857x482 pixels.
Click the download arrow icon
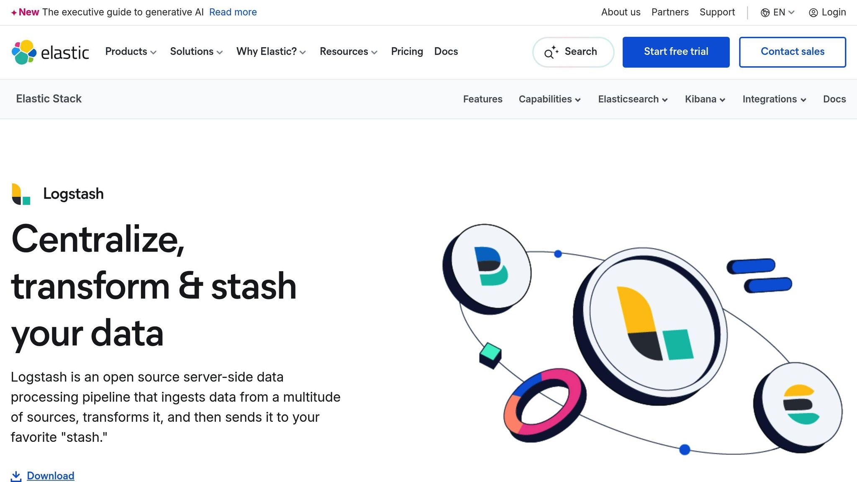16,476
